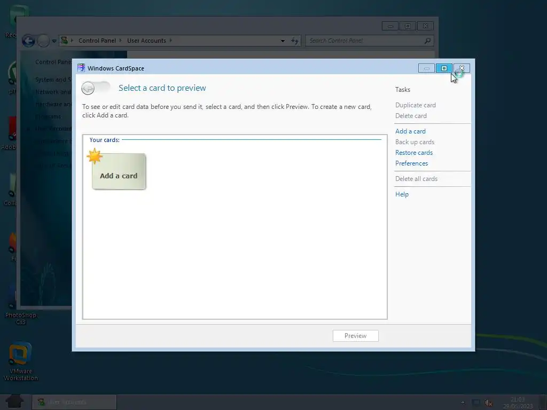Screen dimensions: 547x410
Task: Maximize the Windows CardSpace window
Action: (444, 68)
